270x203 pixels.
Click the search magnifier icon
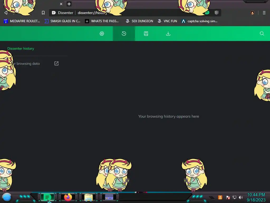pyautogui.click(x=262, y=34)
